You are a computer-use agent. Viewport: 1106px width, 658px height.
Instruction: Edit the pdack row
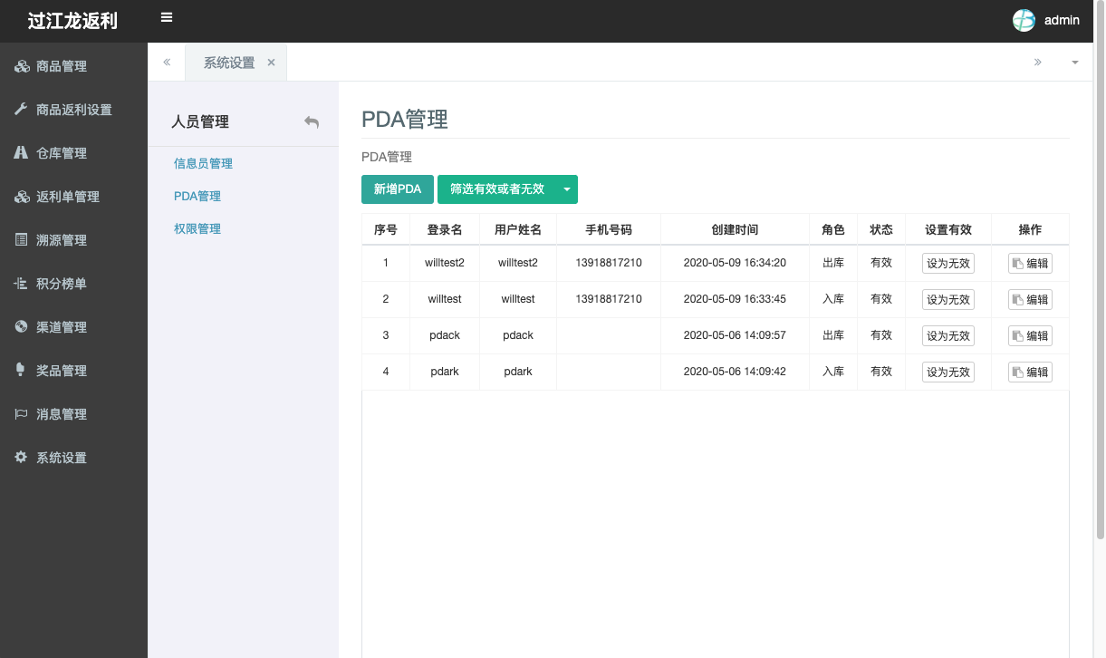point(1030,336)
